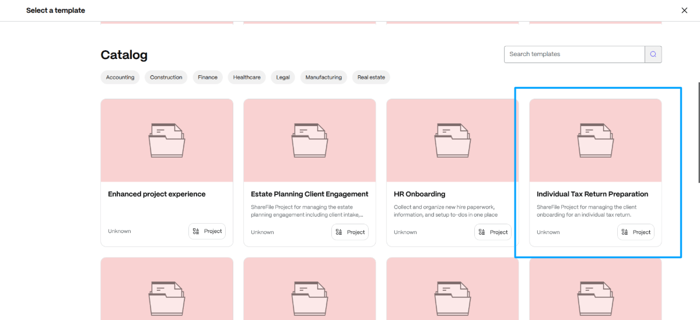Filter catalog by Finance
Viewport: 700px width, 320px height.
pos(208,77)
